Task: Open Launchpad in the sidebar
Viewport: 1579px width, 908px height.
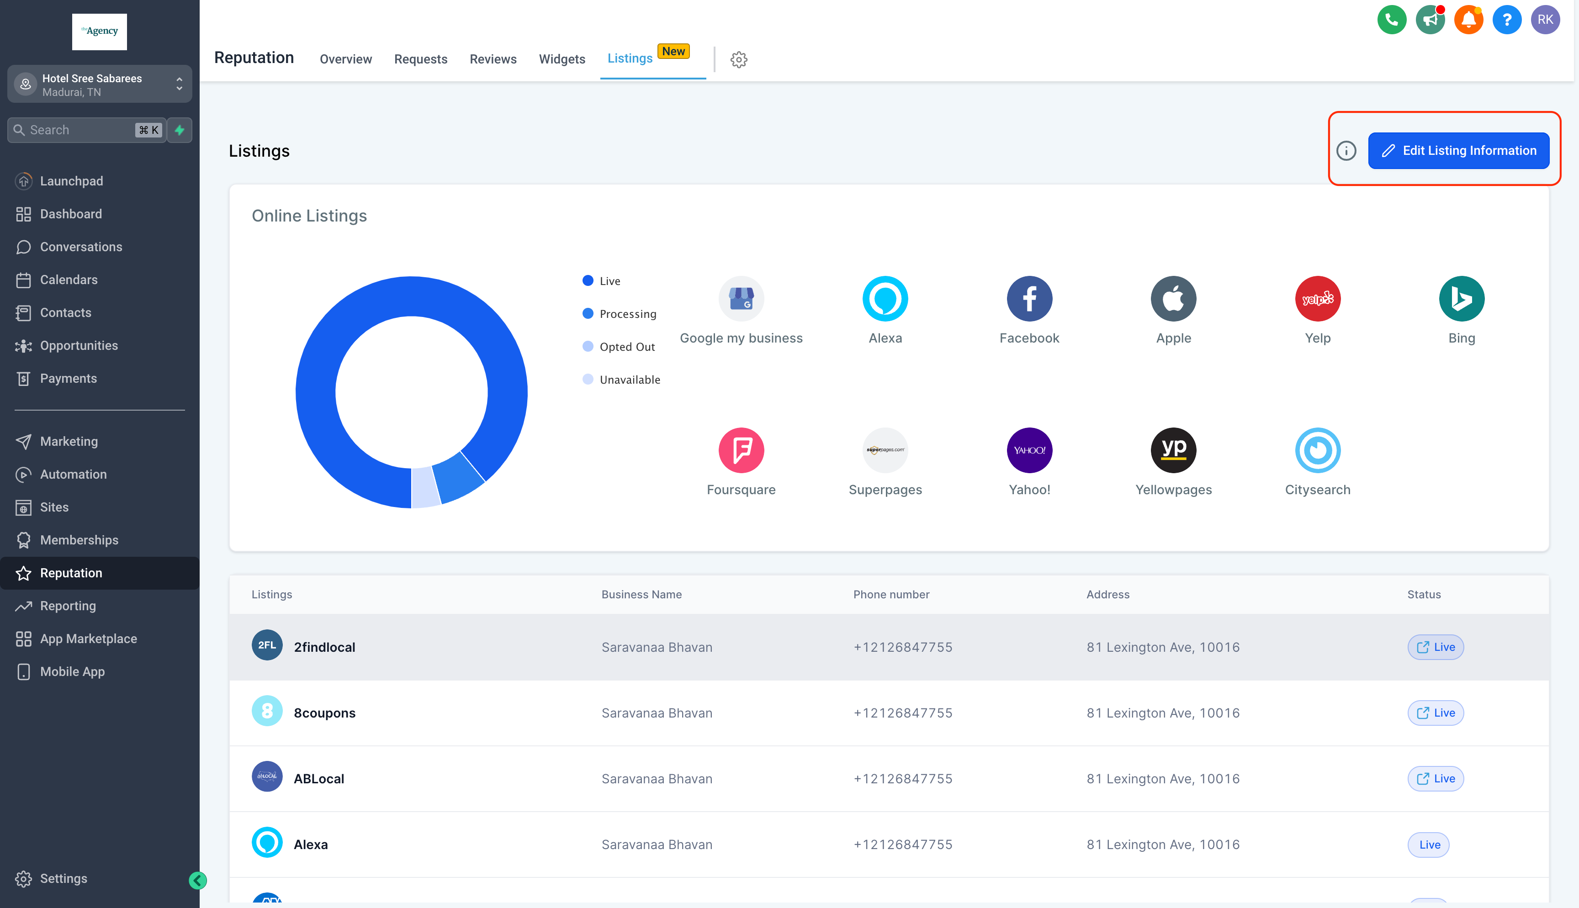Action: [100, 181]
